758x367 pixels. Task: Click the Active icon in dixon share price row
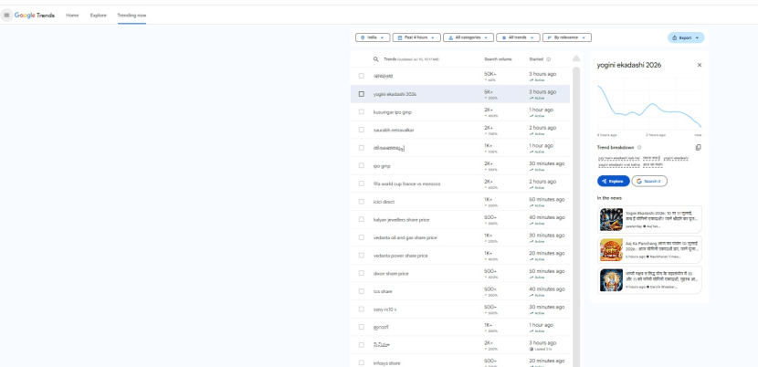[532, 277]
